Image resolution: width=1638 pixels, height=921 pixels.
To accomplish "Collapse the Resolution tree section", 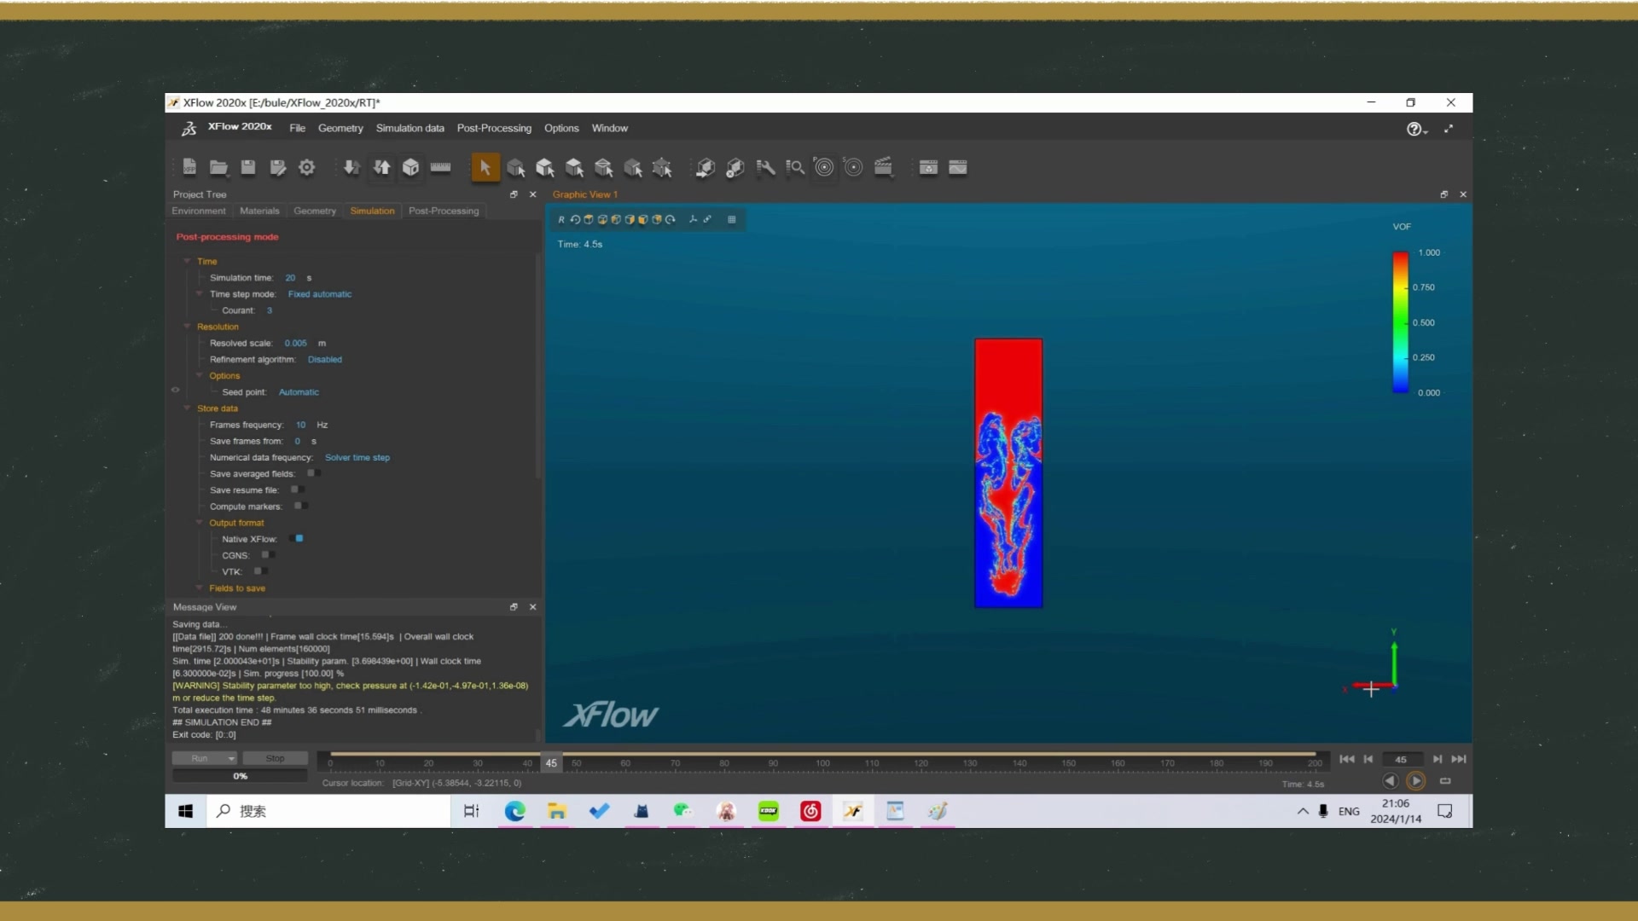I will point(187,327).
